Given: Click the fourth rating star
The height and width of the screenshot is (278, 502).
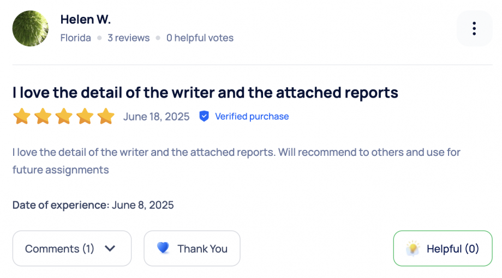Looking at the screenshot, I should (x=85, y=116).
